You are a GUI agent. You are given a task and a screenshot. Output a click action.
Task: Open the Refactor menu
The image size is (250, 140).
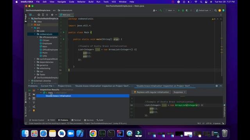[81, 2]
